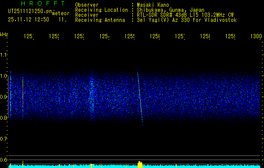Click the 3el Yagi antenna description
Screen dimensions: 264x168
tap(187, 20)
